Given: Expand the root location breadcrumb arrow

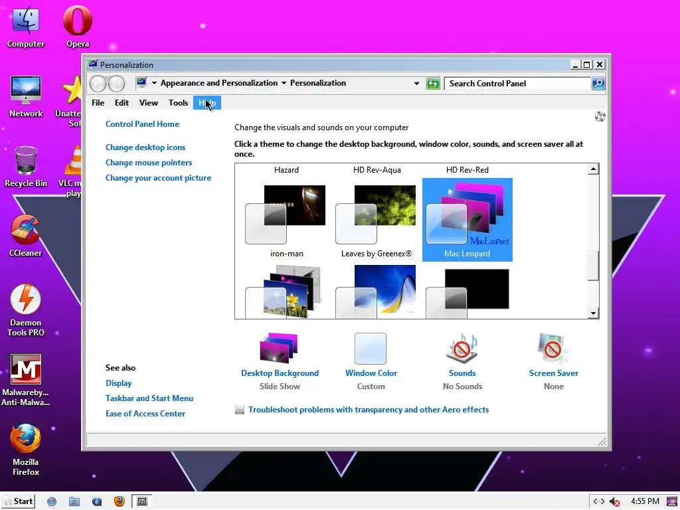Looking at the screenshot, I should [x=154, y=83].
